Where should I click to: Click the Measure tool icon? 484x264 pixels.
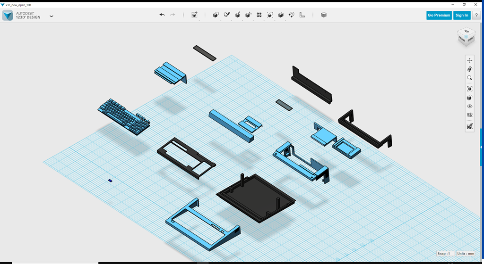(302, 15)
